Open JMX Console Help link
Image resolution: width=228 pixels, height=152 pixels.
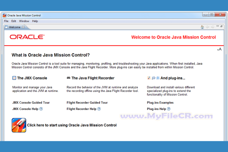click(x=25, y=109)
